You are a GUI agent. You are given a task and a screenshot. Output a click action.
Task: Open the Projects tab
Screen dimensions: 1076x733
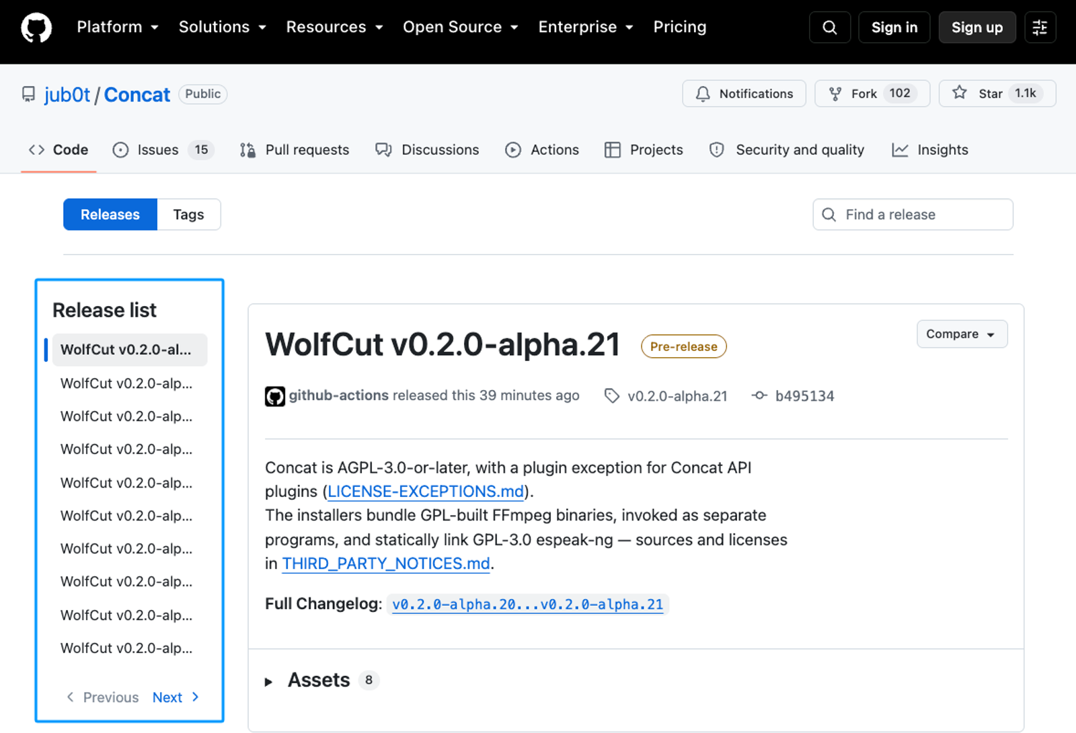pos(644,150)
